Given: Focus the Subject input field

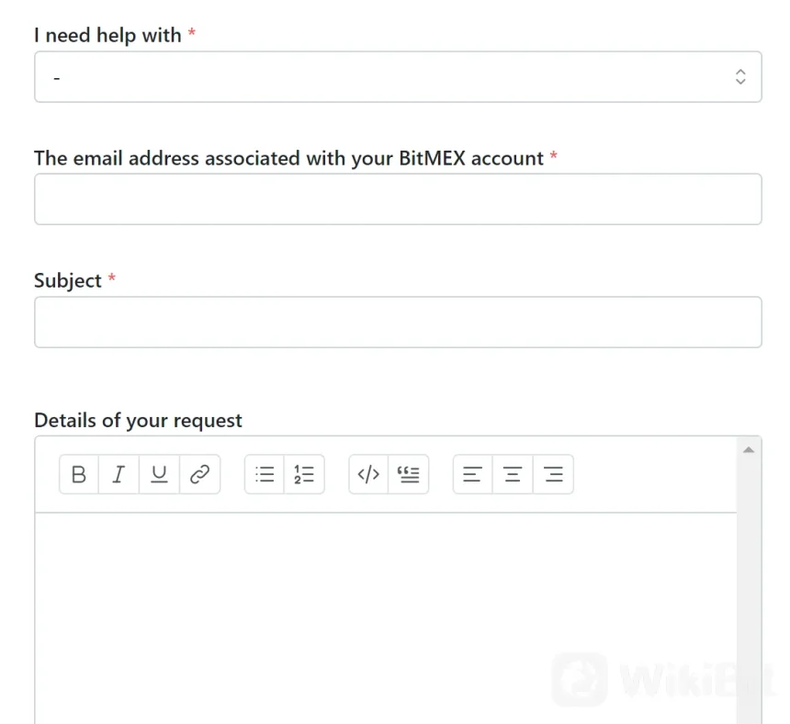Looking at the screenshot, I should pos(397,322).
